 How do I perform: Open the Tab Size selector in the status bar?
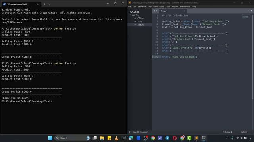click(227, 132)
